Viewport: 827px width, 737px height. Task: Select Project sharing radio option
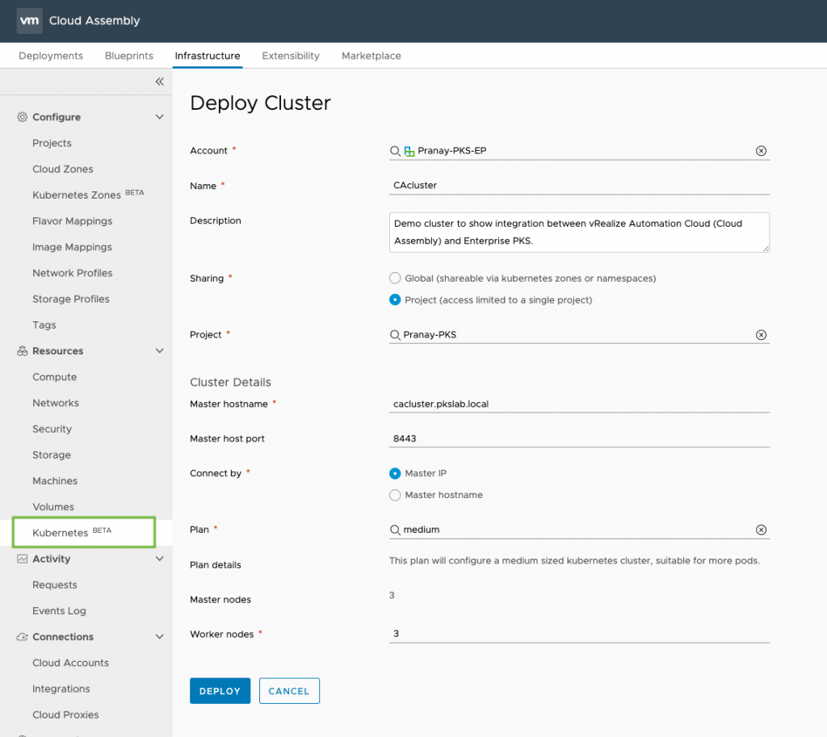click(395, 300)
